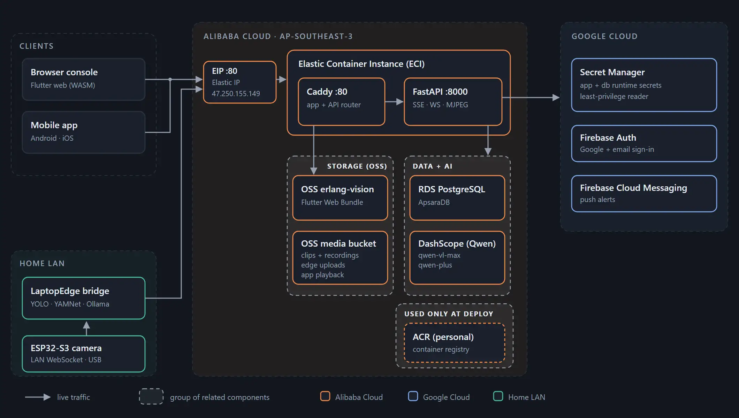Click the 'SSE · WS · MJPEG' subtitle

click(x=440, y=105)
